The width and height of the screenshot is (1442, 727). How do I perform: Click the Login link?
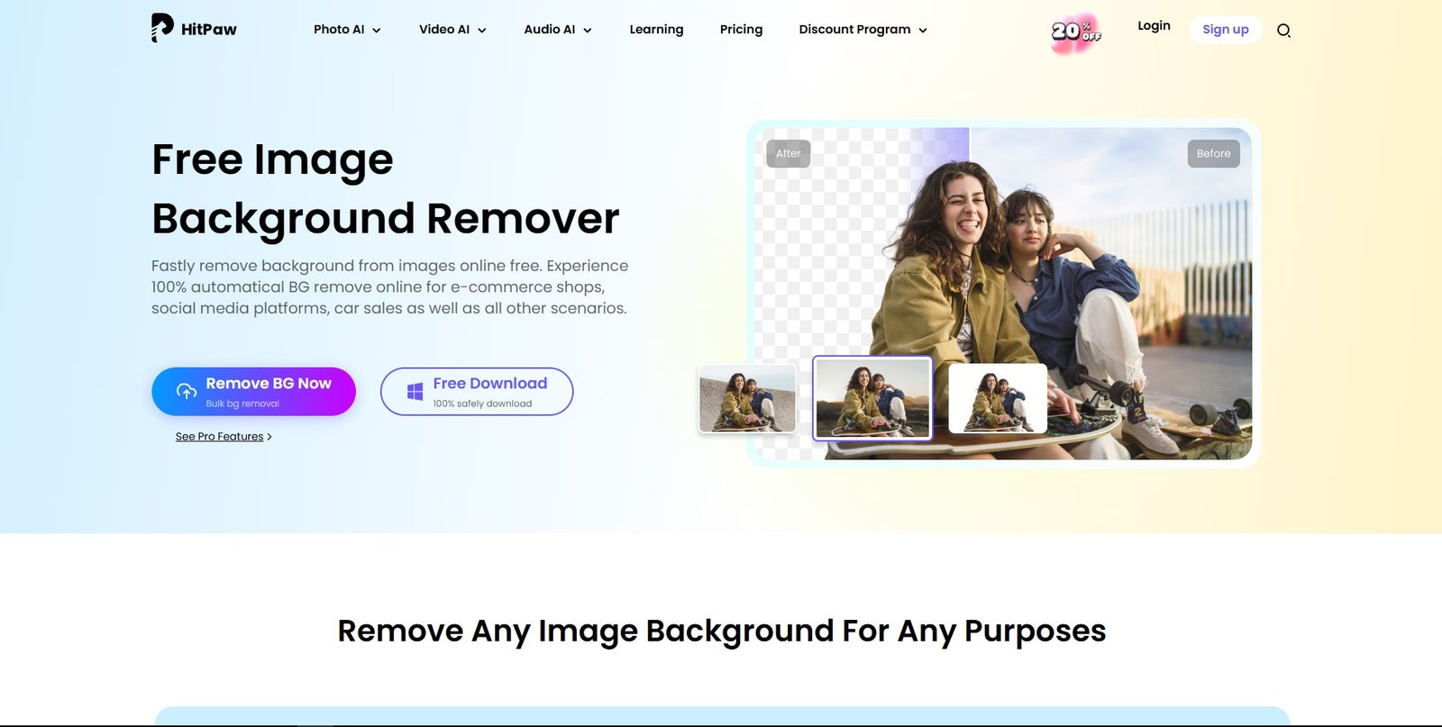(x=1154, y=26)
